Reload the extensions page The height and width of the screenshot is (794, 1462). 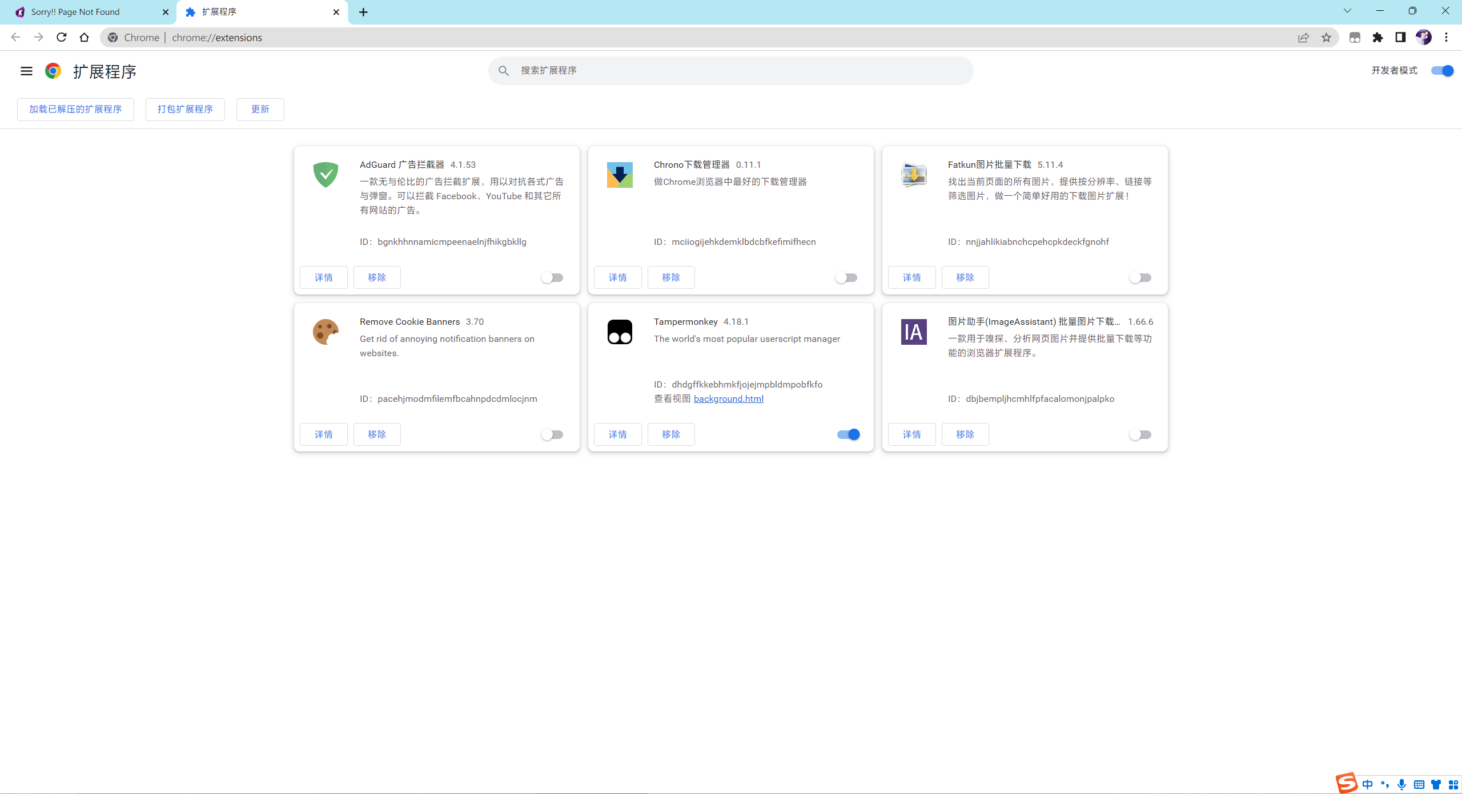pyautogui.click(x=61, y=37)
